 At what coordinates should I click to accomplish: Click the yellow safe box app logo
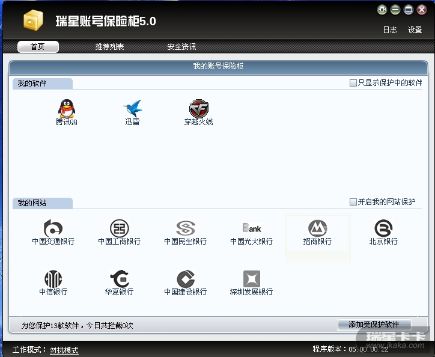click(x=33, y=20)
